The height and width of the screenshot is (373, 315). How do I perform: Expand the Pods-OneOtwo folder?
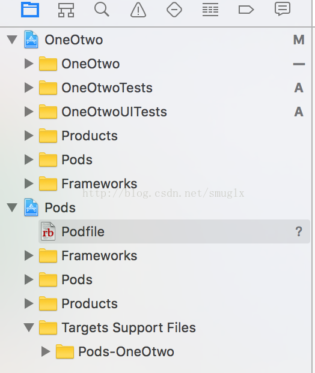coord(46,351)
